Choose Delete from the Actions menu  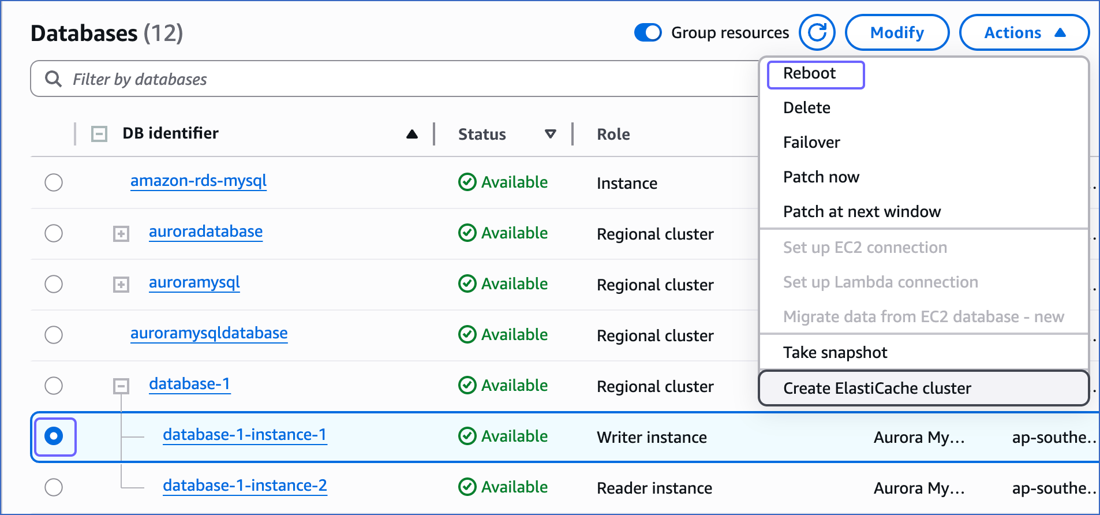(x=924, y=108)
